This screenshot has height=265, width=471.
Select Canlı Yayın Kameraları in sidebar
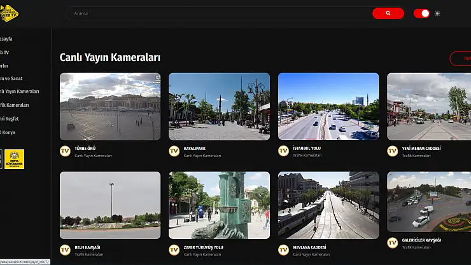pos(20,92)
